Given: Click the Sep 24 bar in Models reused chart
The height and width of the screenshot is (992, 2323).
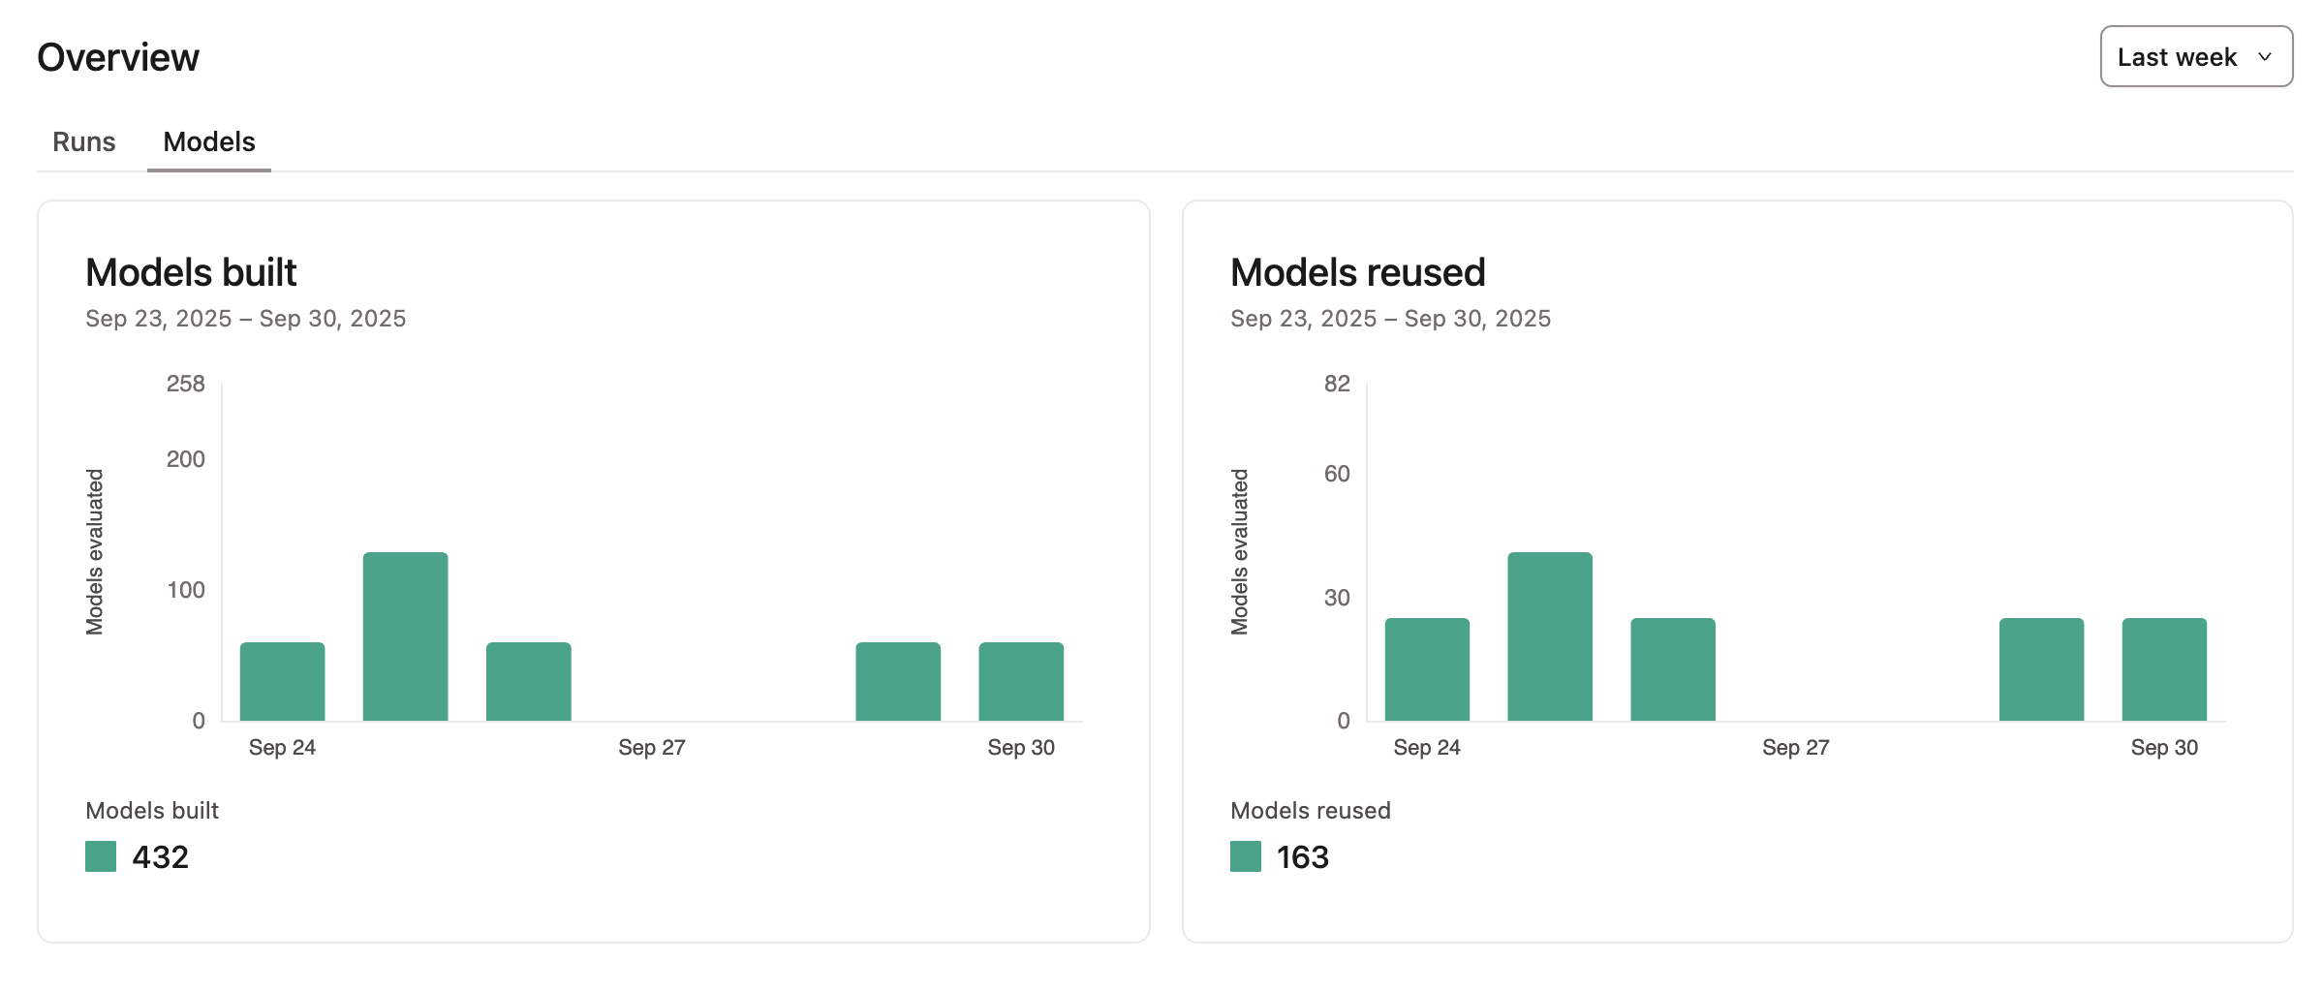Looking at the screenshot, I should tap(1427, 668).
